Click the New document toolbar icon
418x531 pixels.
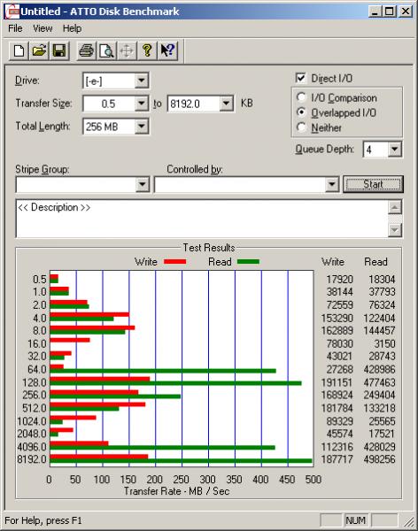[19, 50]
